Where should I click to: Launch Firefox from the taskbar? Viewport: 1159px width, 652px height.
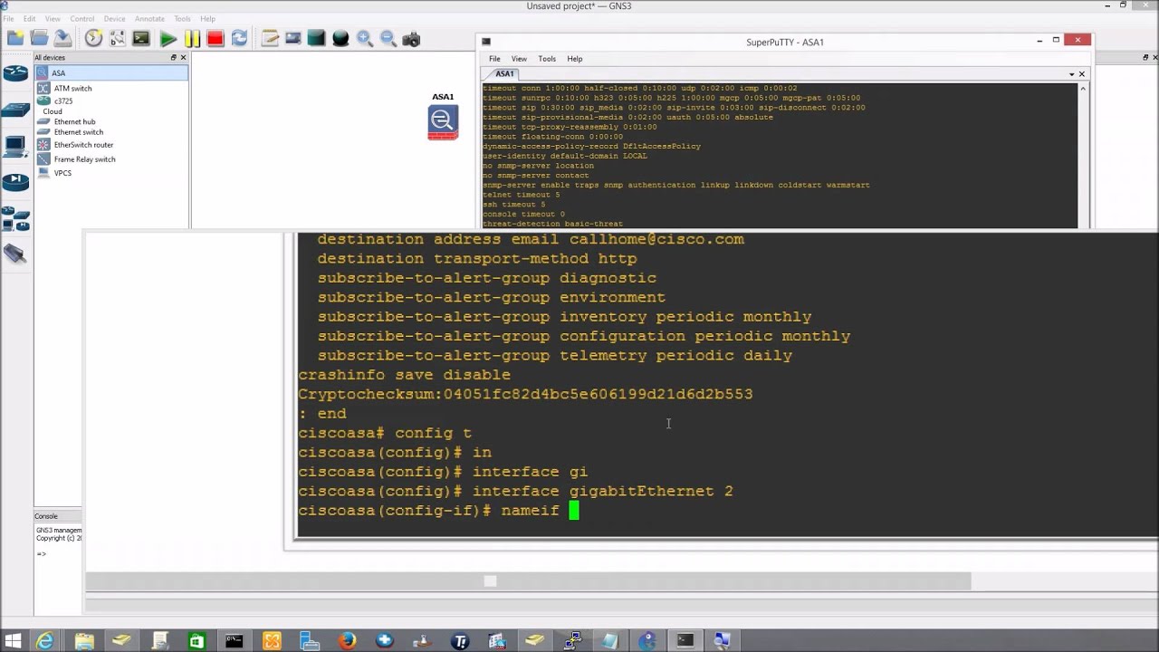click(x=348, y=641)
